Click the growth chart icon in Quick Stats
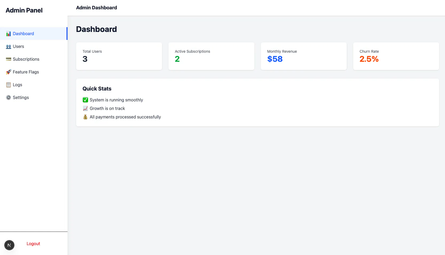Image resolution: width=445 pixels, height=255 pixels. (85, 108)
